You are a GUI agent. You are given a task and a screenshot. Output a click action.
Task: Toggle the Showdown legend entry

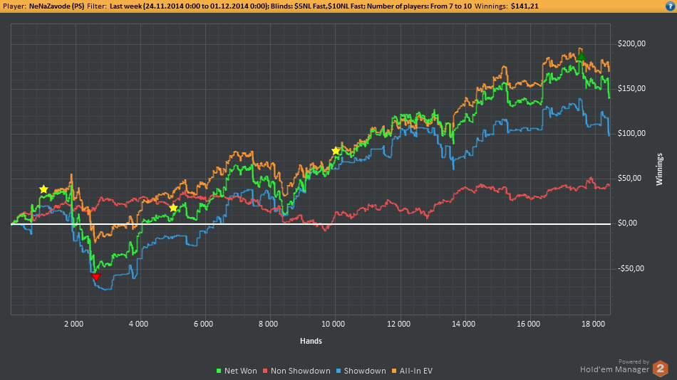coord(361,371)
